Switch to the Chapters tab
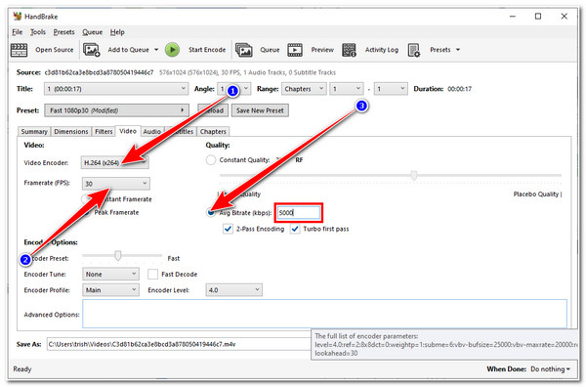Screen dimensions: 586x387 coord(213,132)
